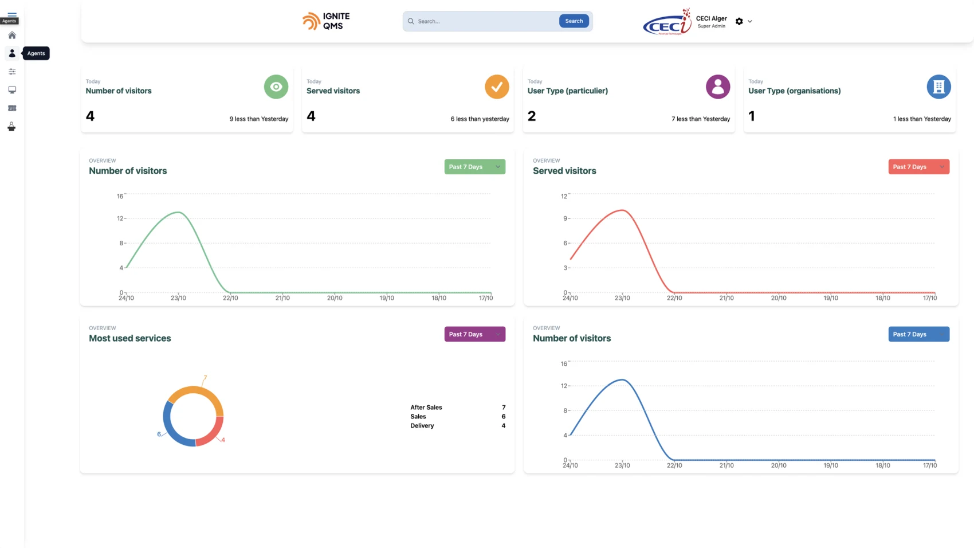Screen dimensions: 974x548
Task: Click the red Delivery donut segment
Action: pyautogui.click(x=212, y=433)
